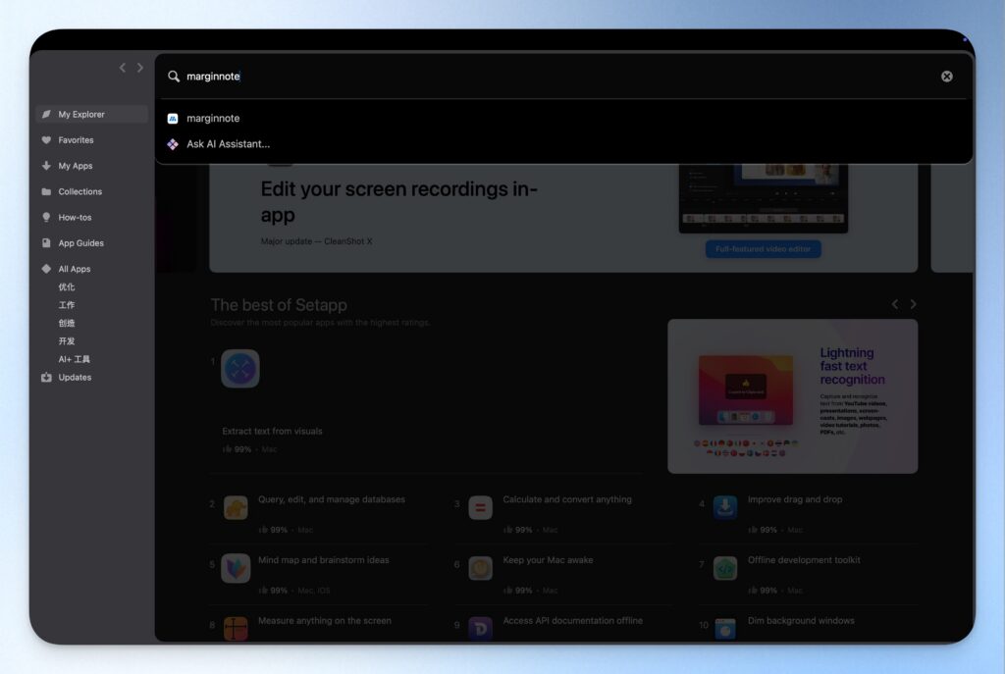Select the marginnote search suggestion
Viewport: 1005px width, 674px height.
(564, 119)
